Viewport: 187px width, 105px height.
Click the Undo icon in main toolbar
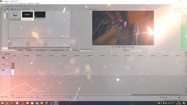pos(25,6)
